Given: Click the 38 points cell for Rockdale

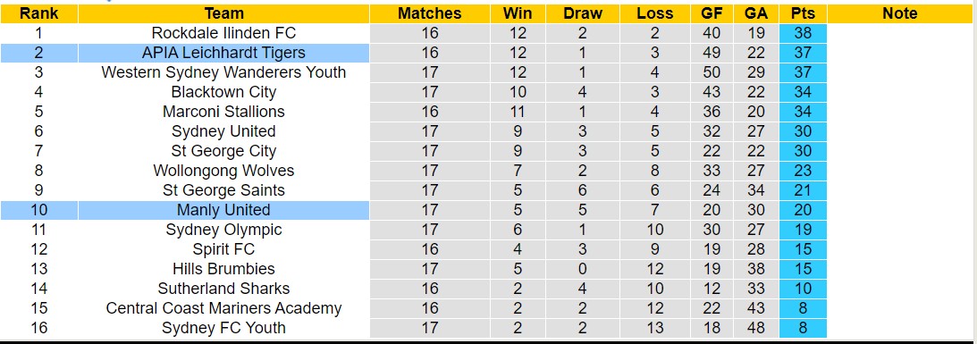Looking at the screenshot, I should [x=804, y=33].
